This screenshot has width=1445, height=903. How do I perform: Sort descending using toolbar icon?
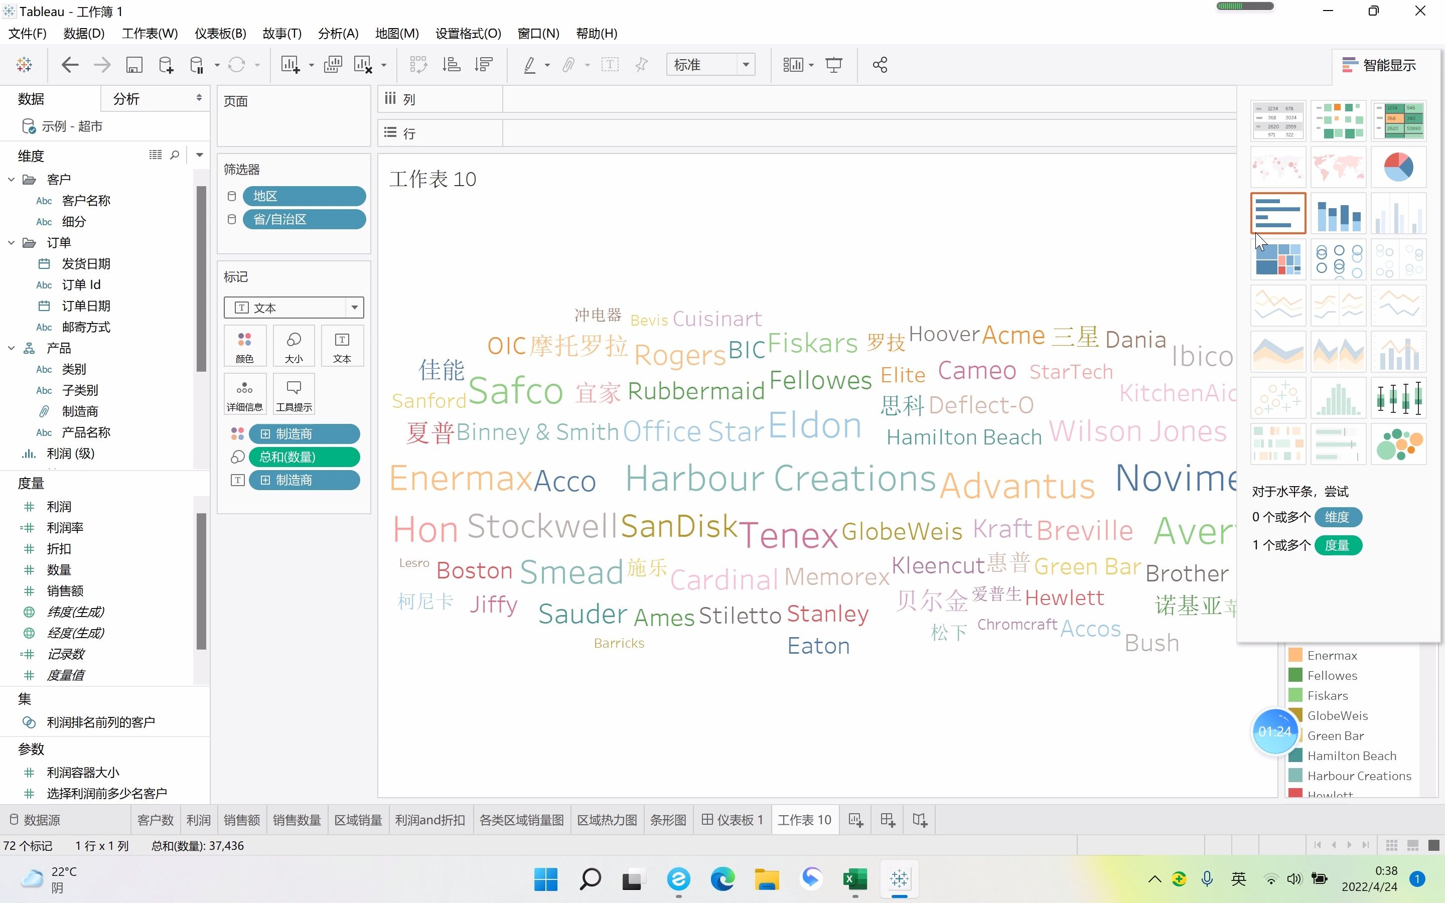[x=483, y=65]
